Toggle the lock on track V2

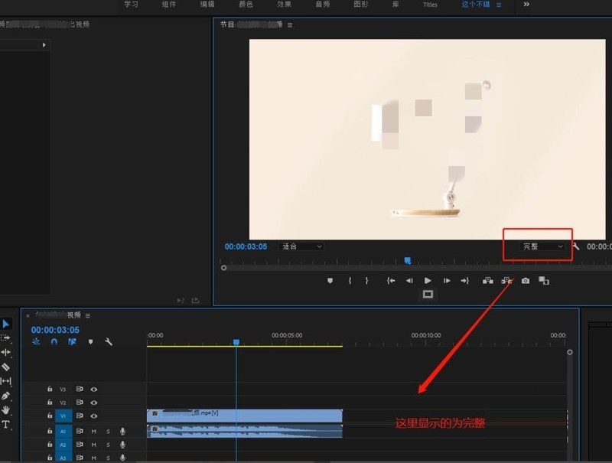point(50,403)
